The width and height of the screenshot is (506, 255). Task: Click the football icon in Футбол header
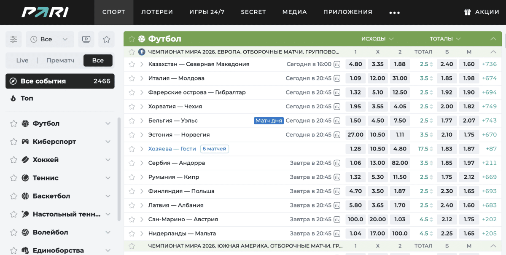coord(142,39)
